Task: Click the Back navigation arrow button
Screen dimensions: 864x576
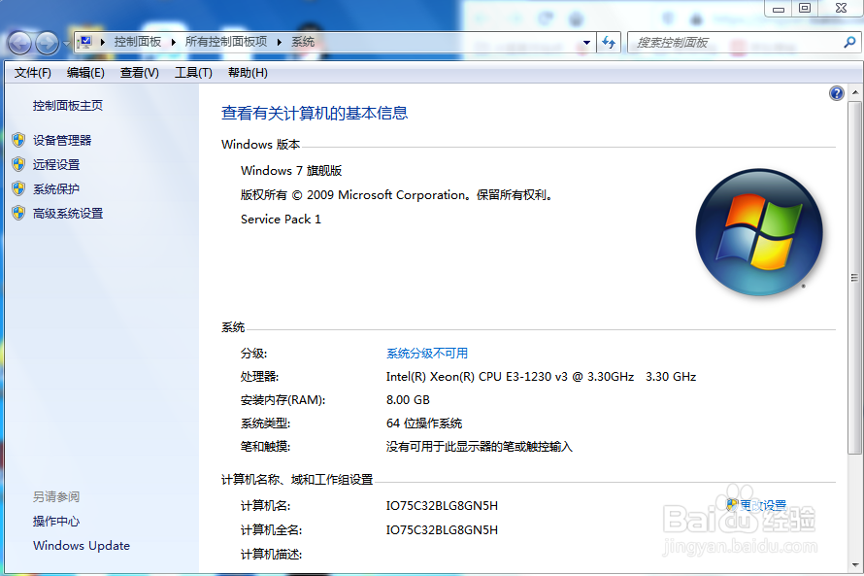Action: [x=19, y=43]
